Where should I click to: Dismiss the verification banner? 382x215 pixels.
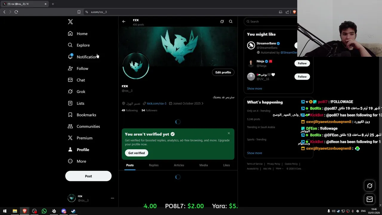pos(229,133)
